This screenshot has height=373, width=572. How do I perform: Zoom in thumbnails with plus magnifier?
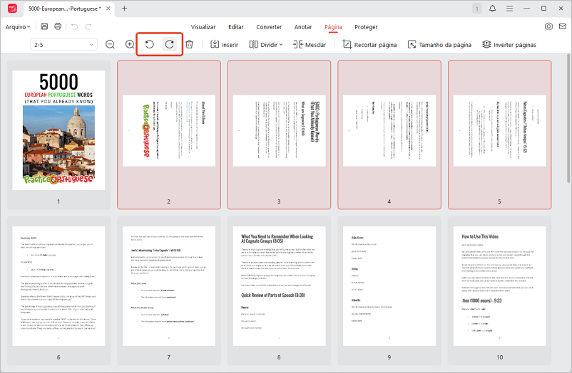coord(130,44)
